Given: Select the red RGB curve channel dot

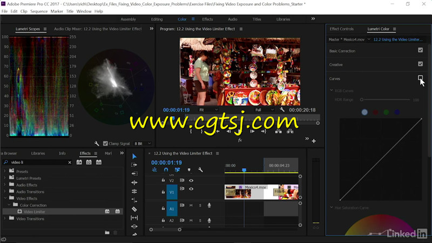Looking at the screenshot, I should 375,112.
